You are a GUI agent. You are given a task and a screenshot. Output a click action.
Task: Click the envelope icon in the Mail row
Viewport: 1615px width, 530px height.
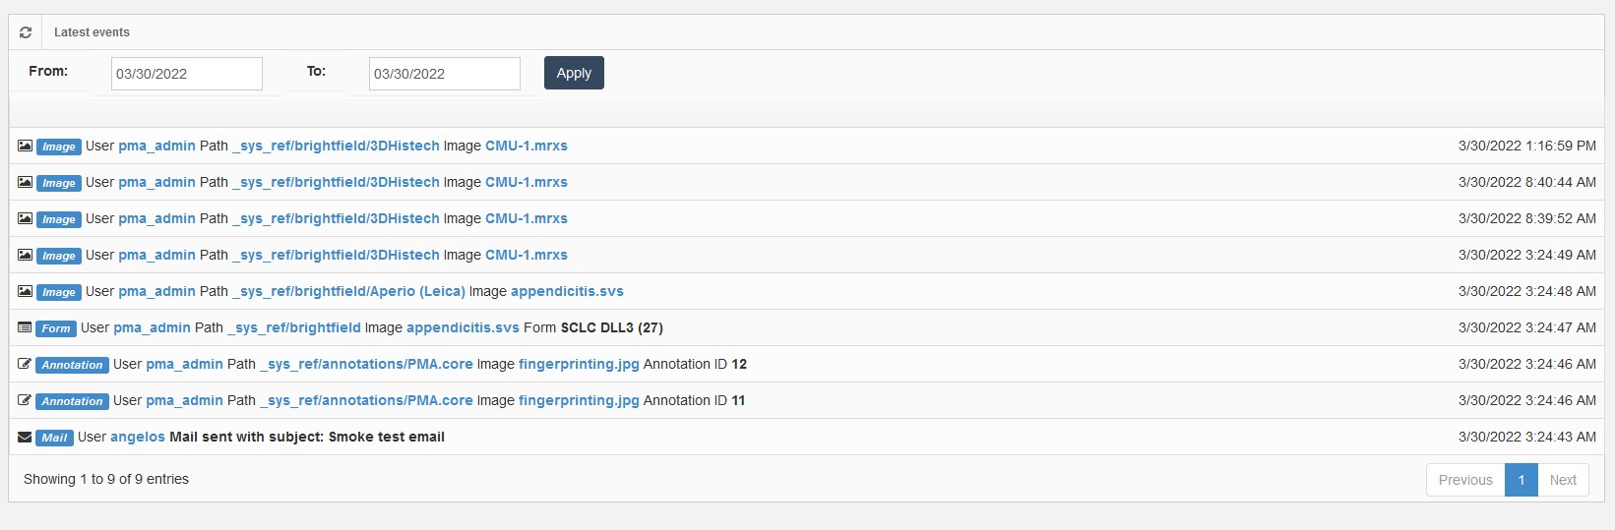[25, 438]
